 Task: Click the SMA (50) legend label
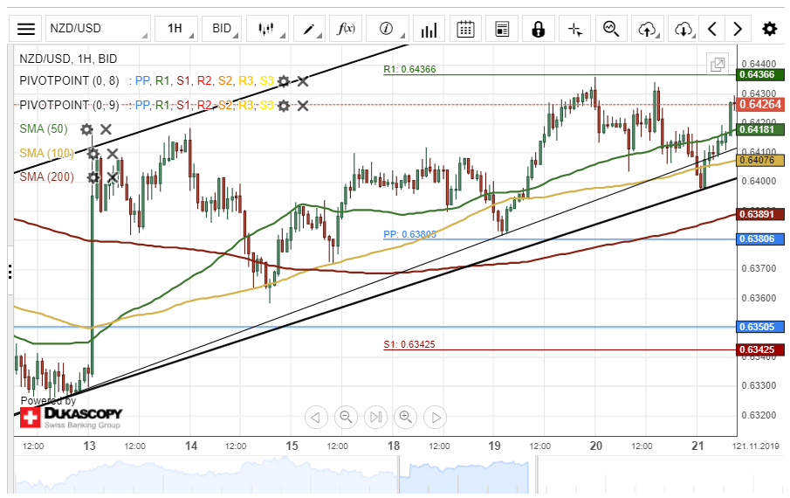coord(44,129)
